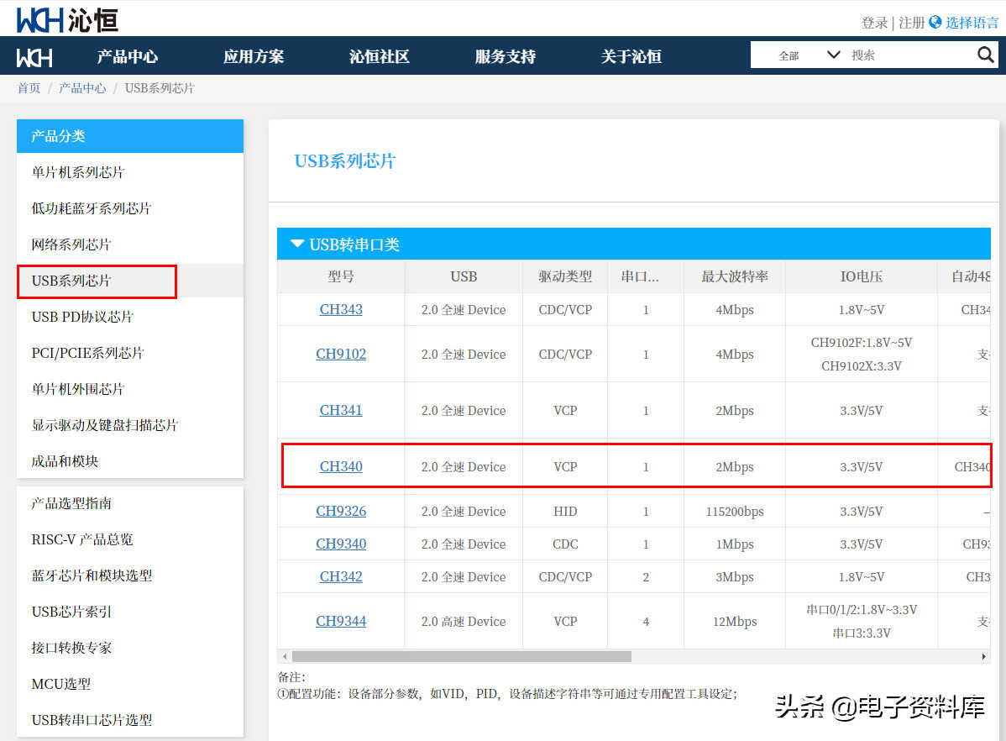Click the horizontal table scrollbar thumb
Image resolution: width=1006 pixels, height=741 pixels.
pyautogui.click(x=461, y=656)
